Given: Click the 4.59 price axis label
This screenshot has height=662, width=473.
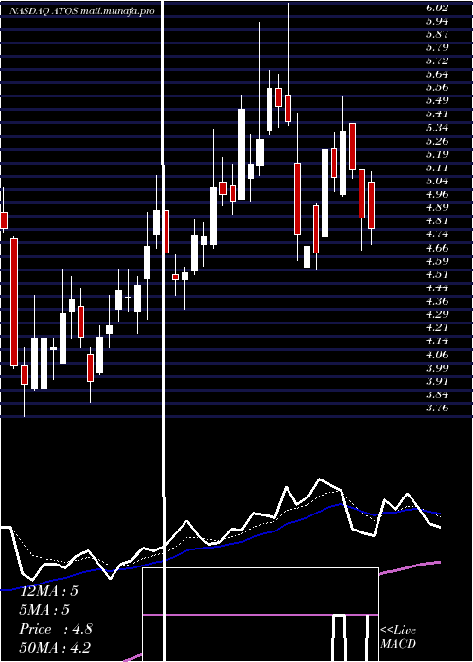Looking at the screenshot, I should pos(437,261).
